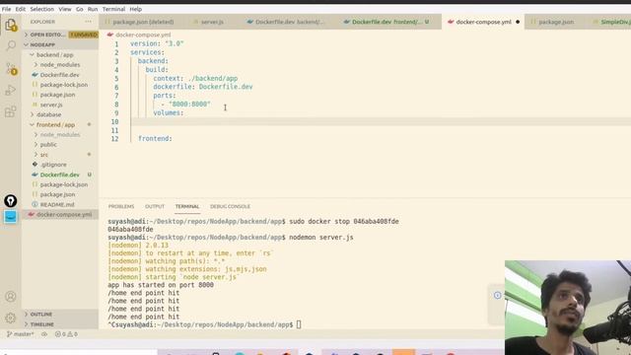Click the "frontend:" line in editor

155,139
